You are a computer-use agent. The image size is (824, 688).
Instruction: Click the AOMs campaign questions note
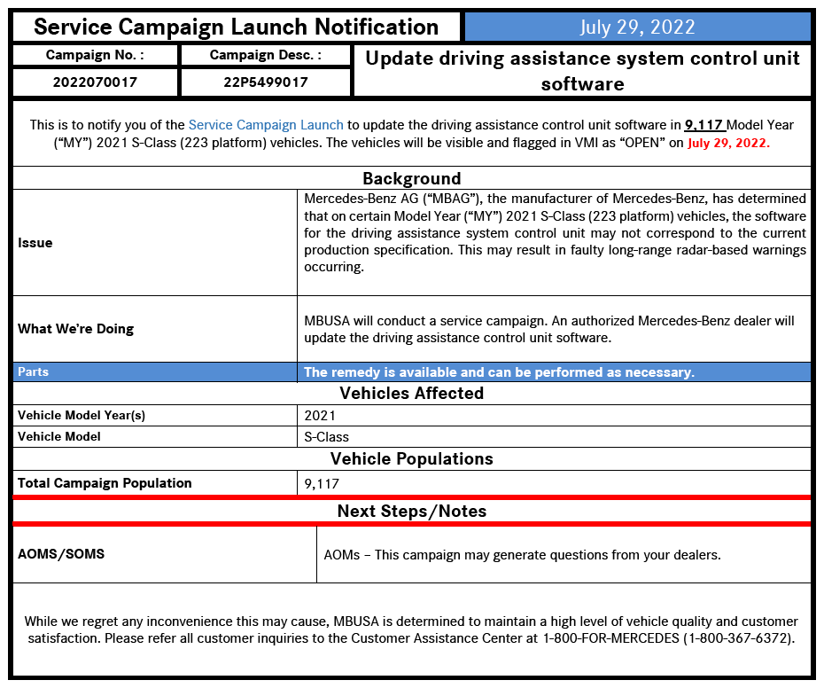coord(523,555)
